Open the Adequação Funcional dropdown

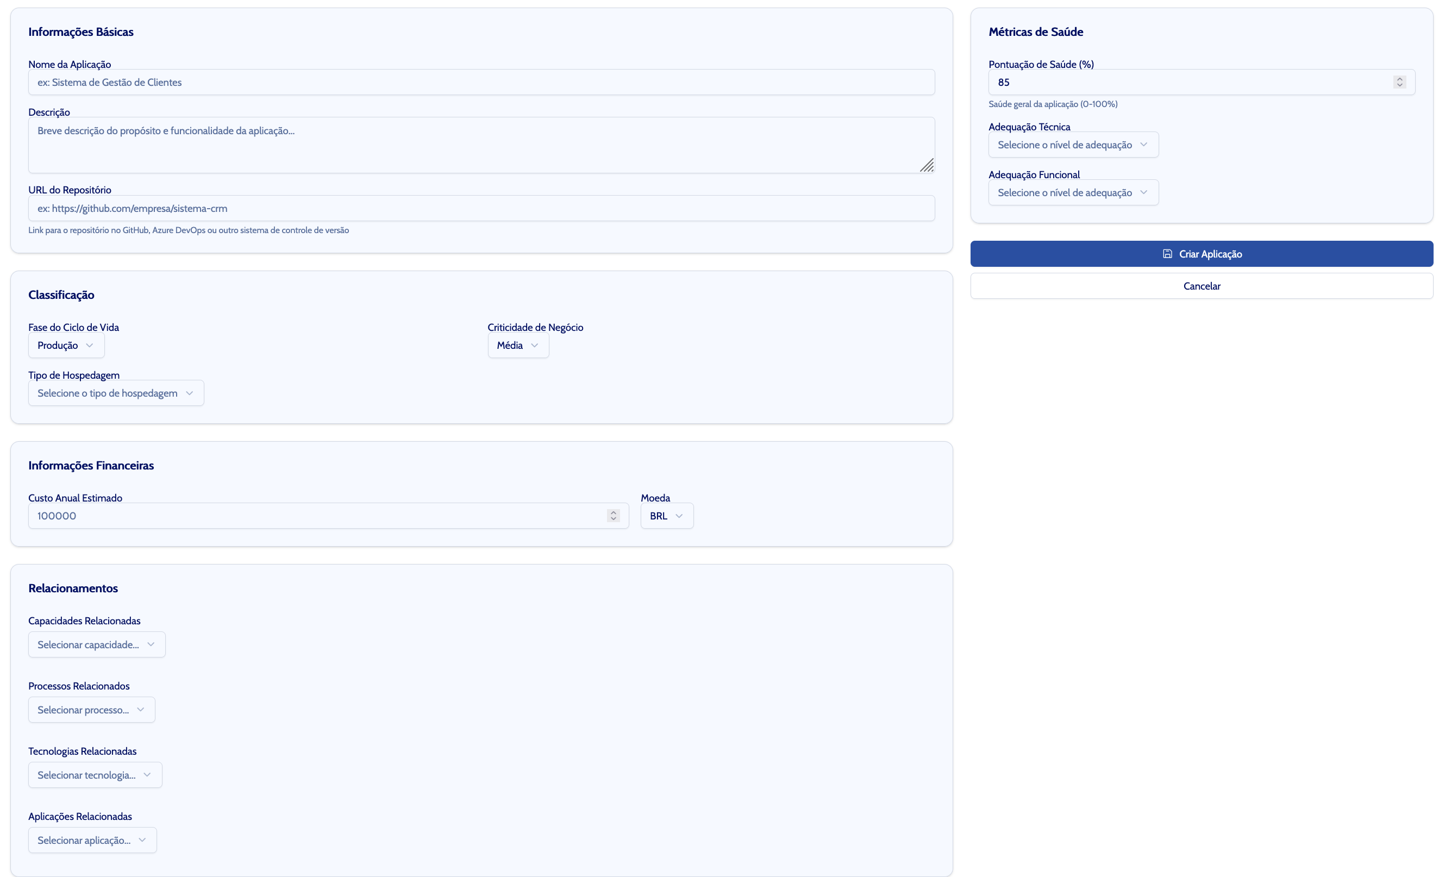(1073, 193)
